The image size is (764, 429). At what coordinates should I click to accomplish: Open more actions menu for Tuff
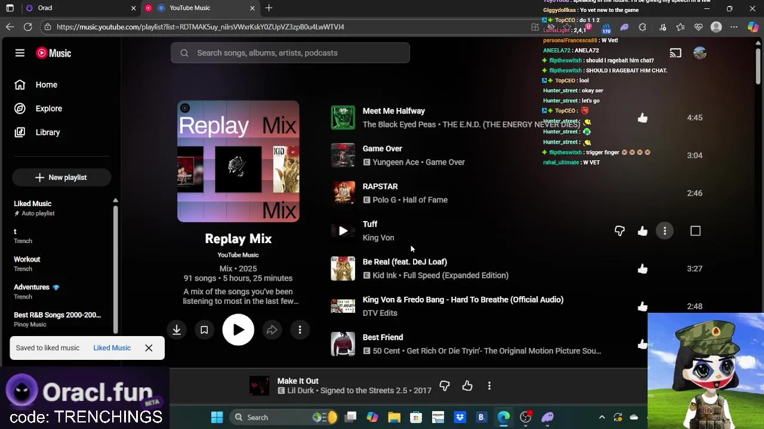pos(665,231)
